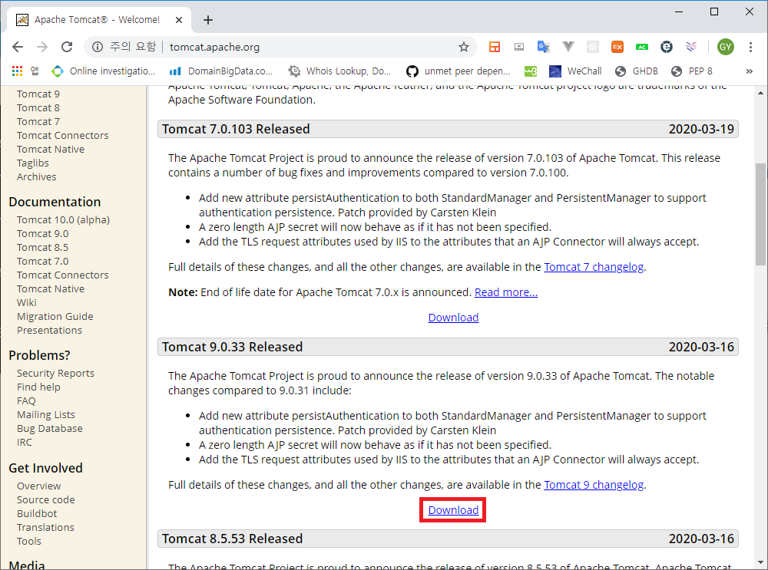Viewport: 768px width, 570px height.
Task: Open the Bug Database link
Action: pyautogui.click(x=49, y=429)
